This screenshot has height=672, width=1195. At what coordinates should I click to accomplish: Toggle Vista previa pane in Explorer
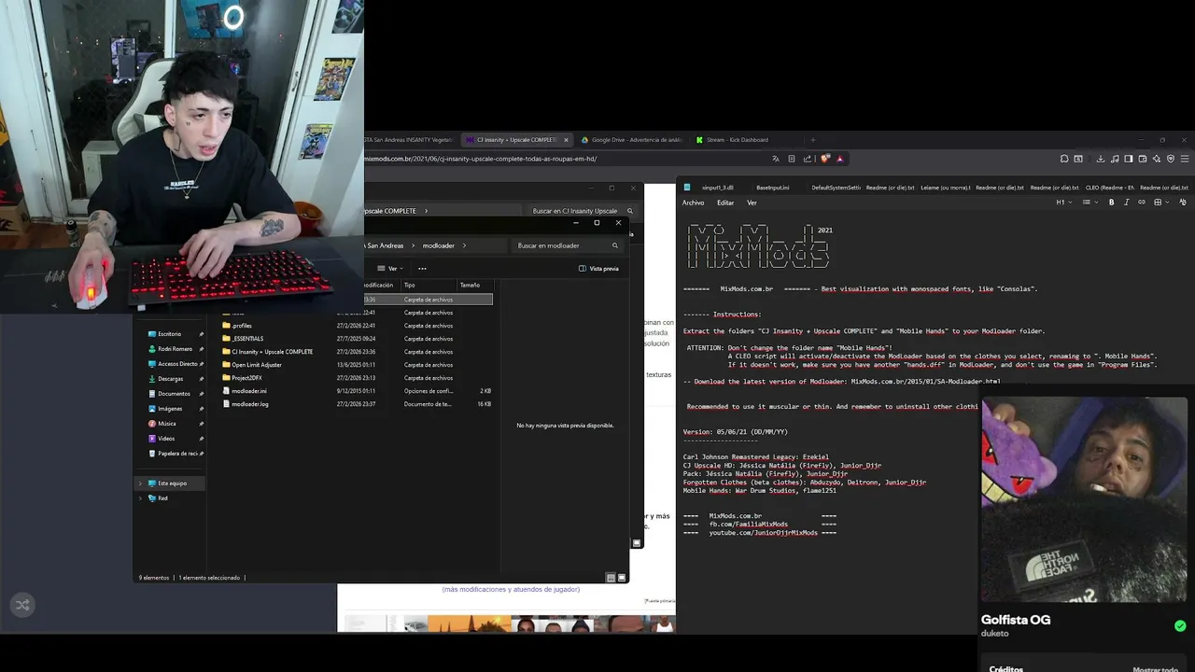coord(598,269)
